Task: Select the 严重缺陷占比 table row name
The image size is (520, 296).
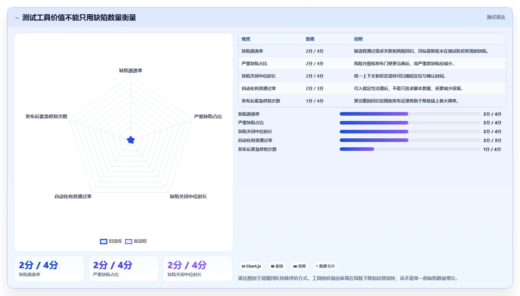Action: click(x=254, y=64)
